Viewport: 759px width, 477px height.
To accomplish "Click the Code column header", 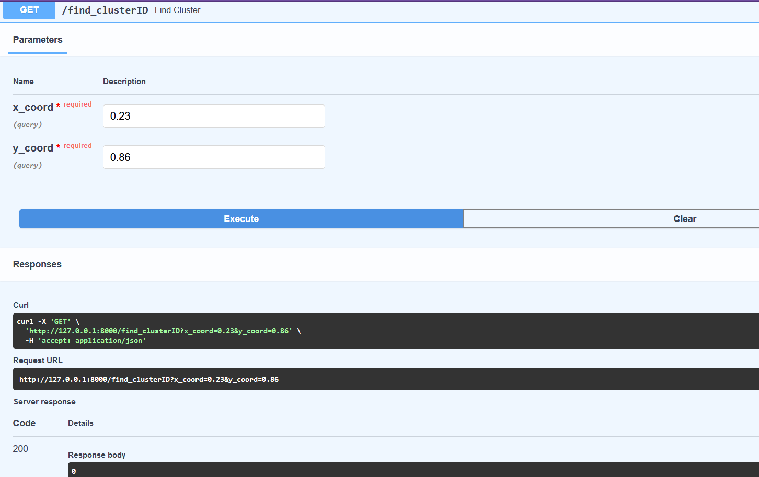I will click(x=24, y=423).
